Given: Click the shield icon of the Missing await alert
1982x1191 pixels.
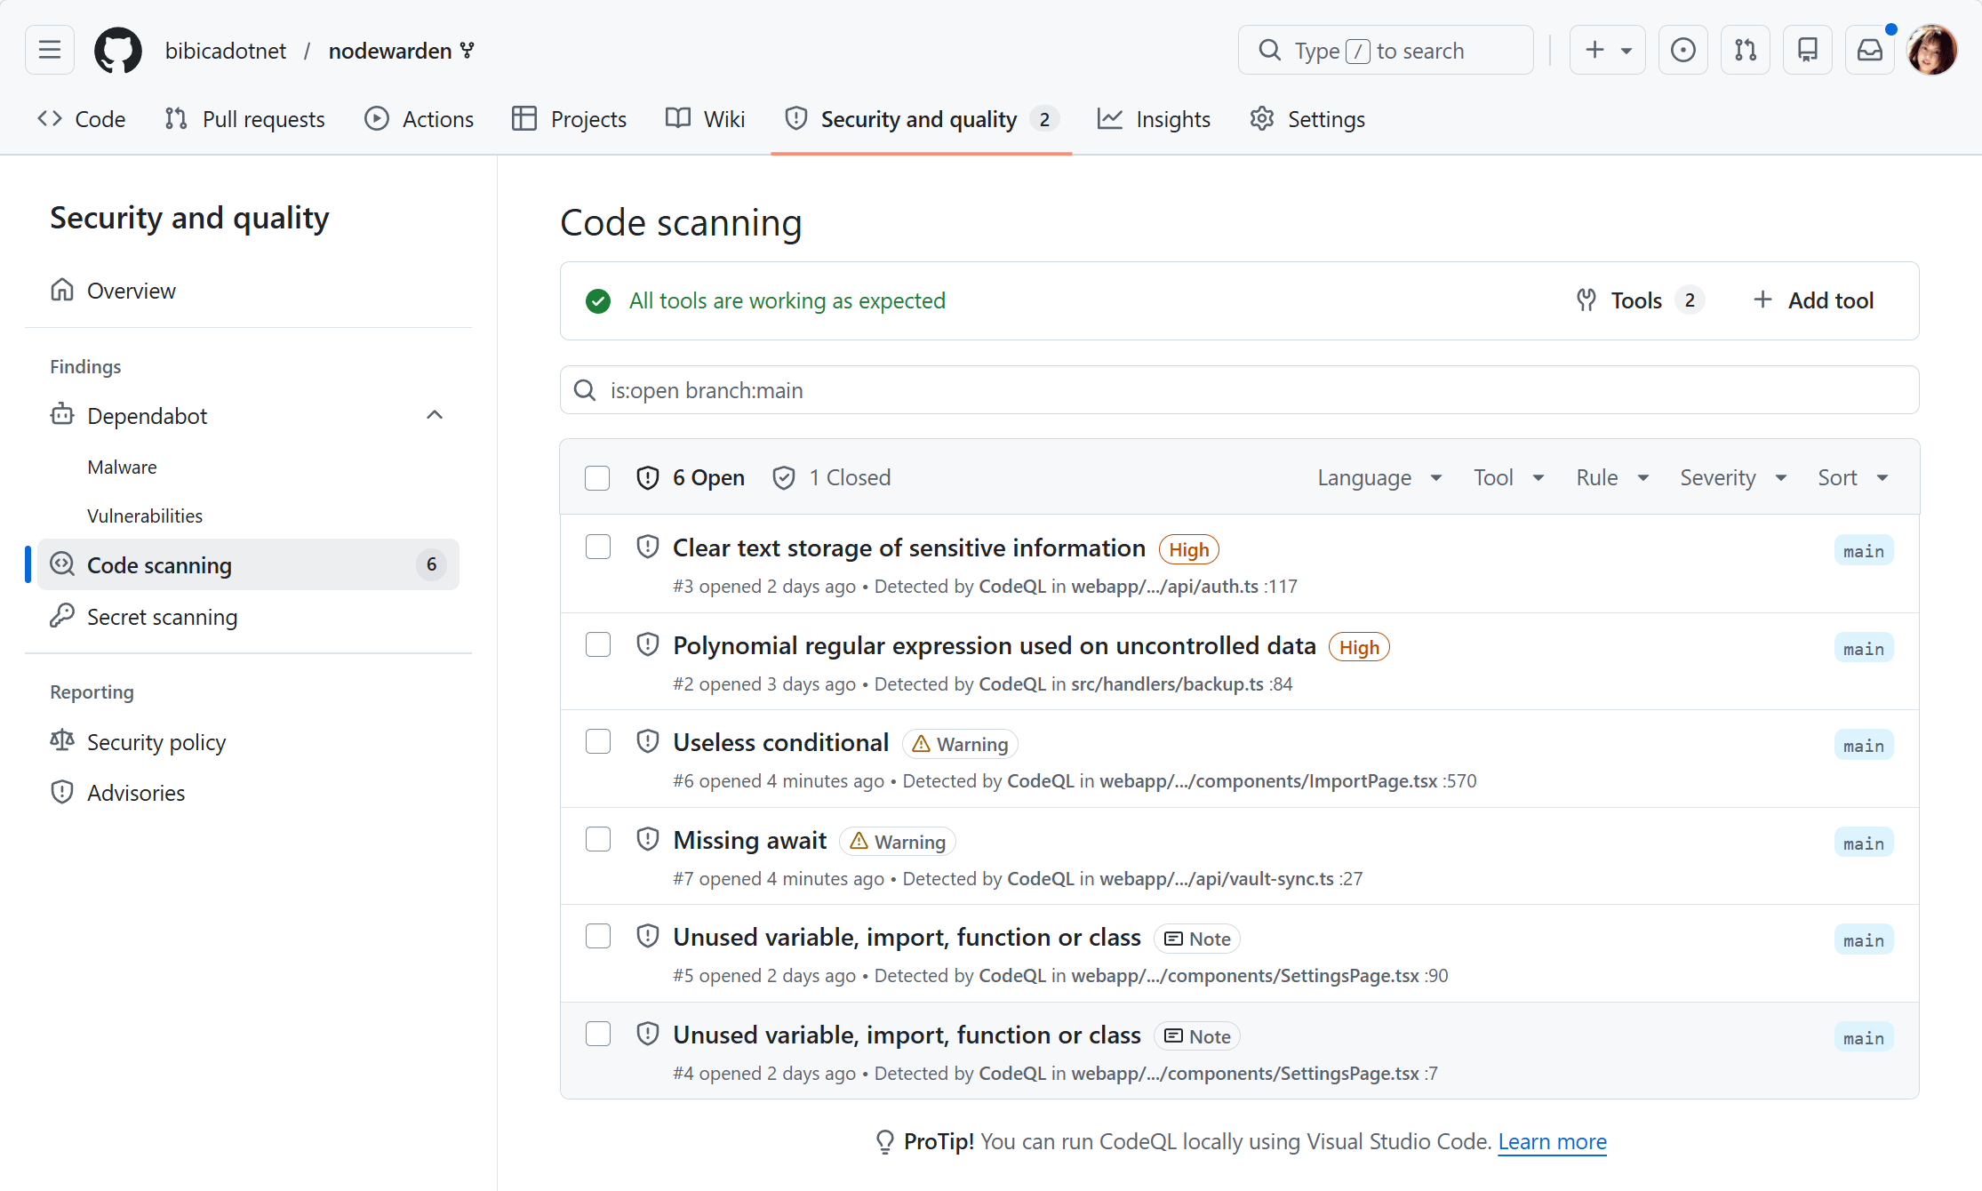Looking at the screenshot, I should point(648,839).
